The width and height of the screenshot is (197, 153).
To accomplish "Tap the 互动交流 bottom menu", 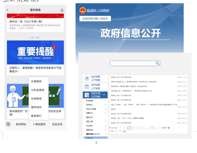I will coord(57,124).
